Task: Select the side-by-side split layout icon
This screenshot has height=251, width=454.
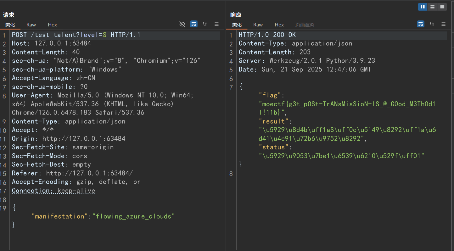Action: (423, 7)
